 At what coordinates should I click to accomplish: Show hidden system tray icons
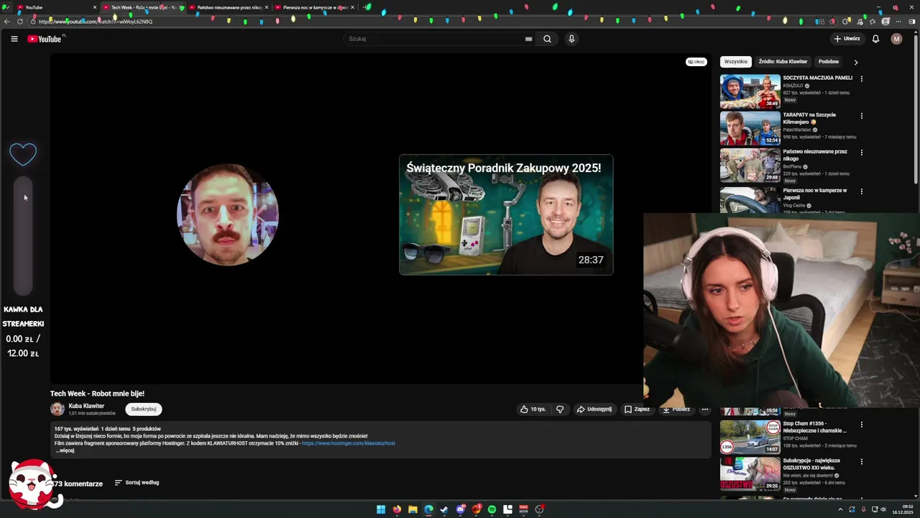click(x=840, y=509)
